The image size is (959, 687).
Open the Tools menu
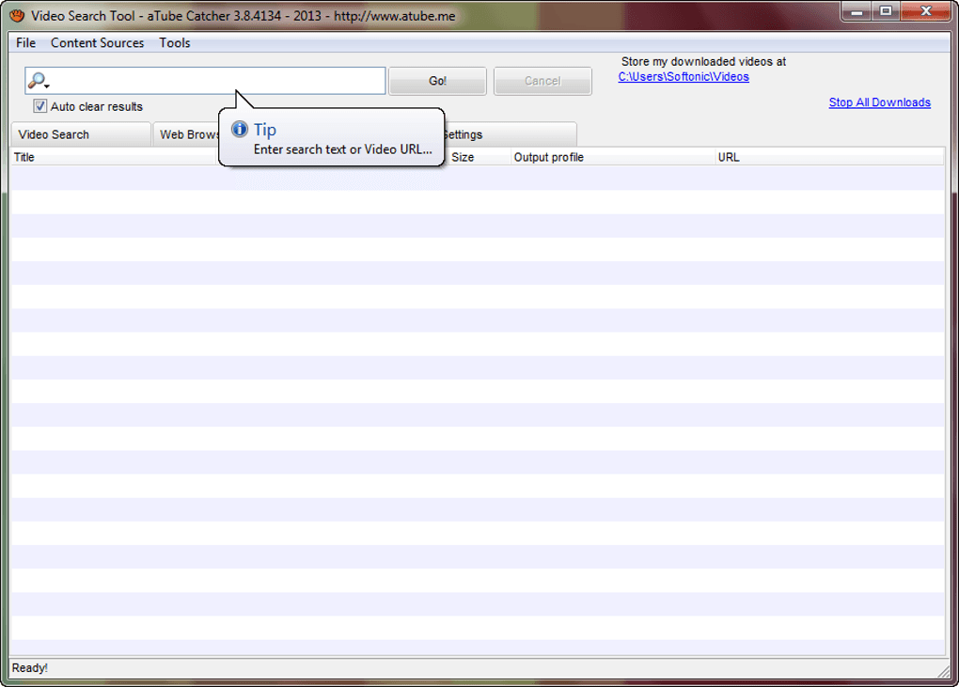click(x=175, y=43)
